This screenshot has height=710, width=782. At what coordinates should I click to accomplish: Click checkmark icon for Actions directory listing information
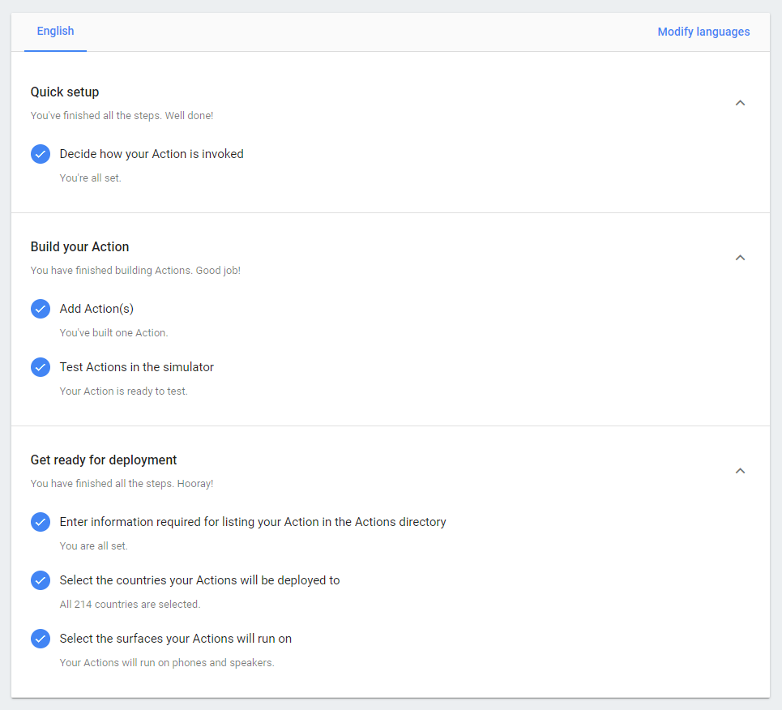tap(41, 522)
